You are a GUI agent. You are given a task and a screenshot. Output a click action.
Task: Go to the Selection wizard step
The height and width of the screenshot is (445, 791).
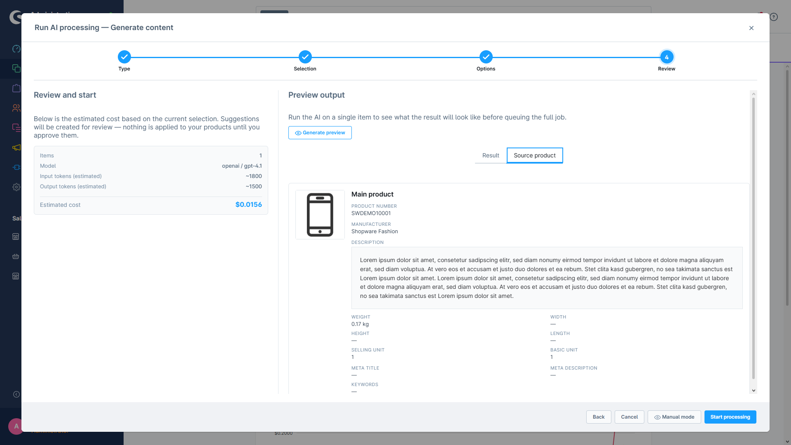305,57
